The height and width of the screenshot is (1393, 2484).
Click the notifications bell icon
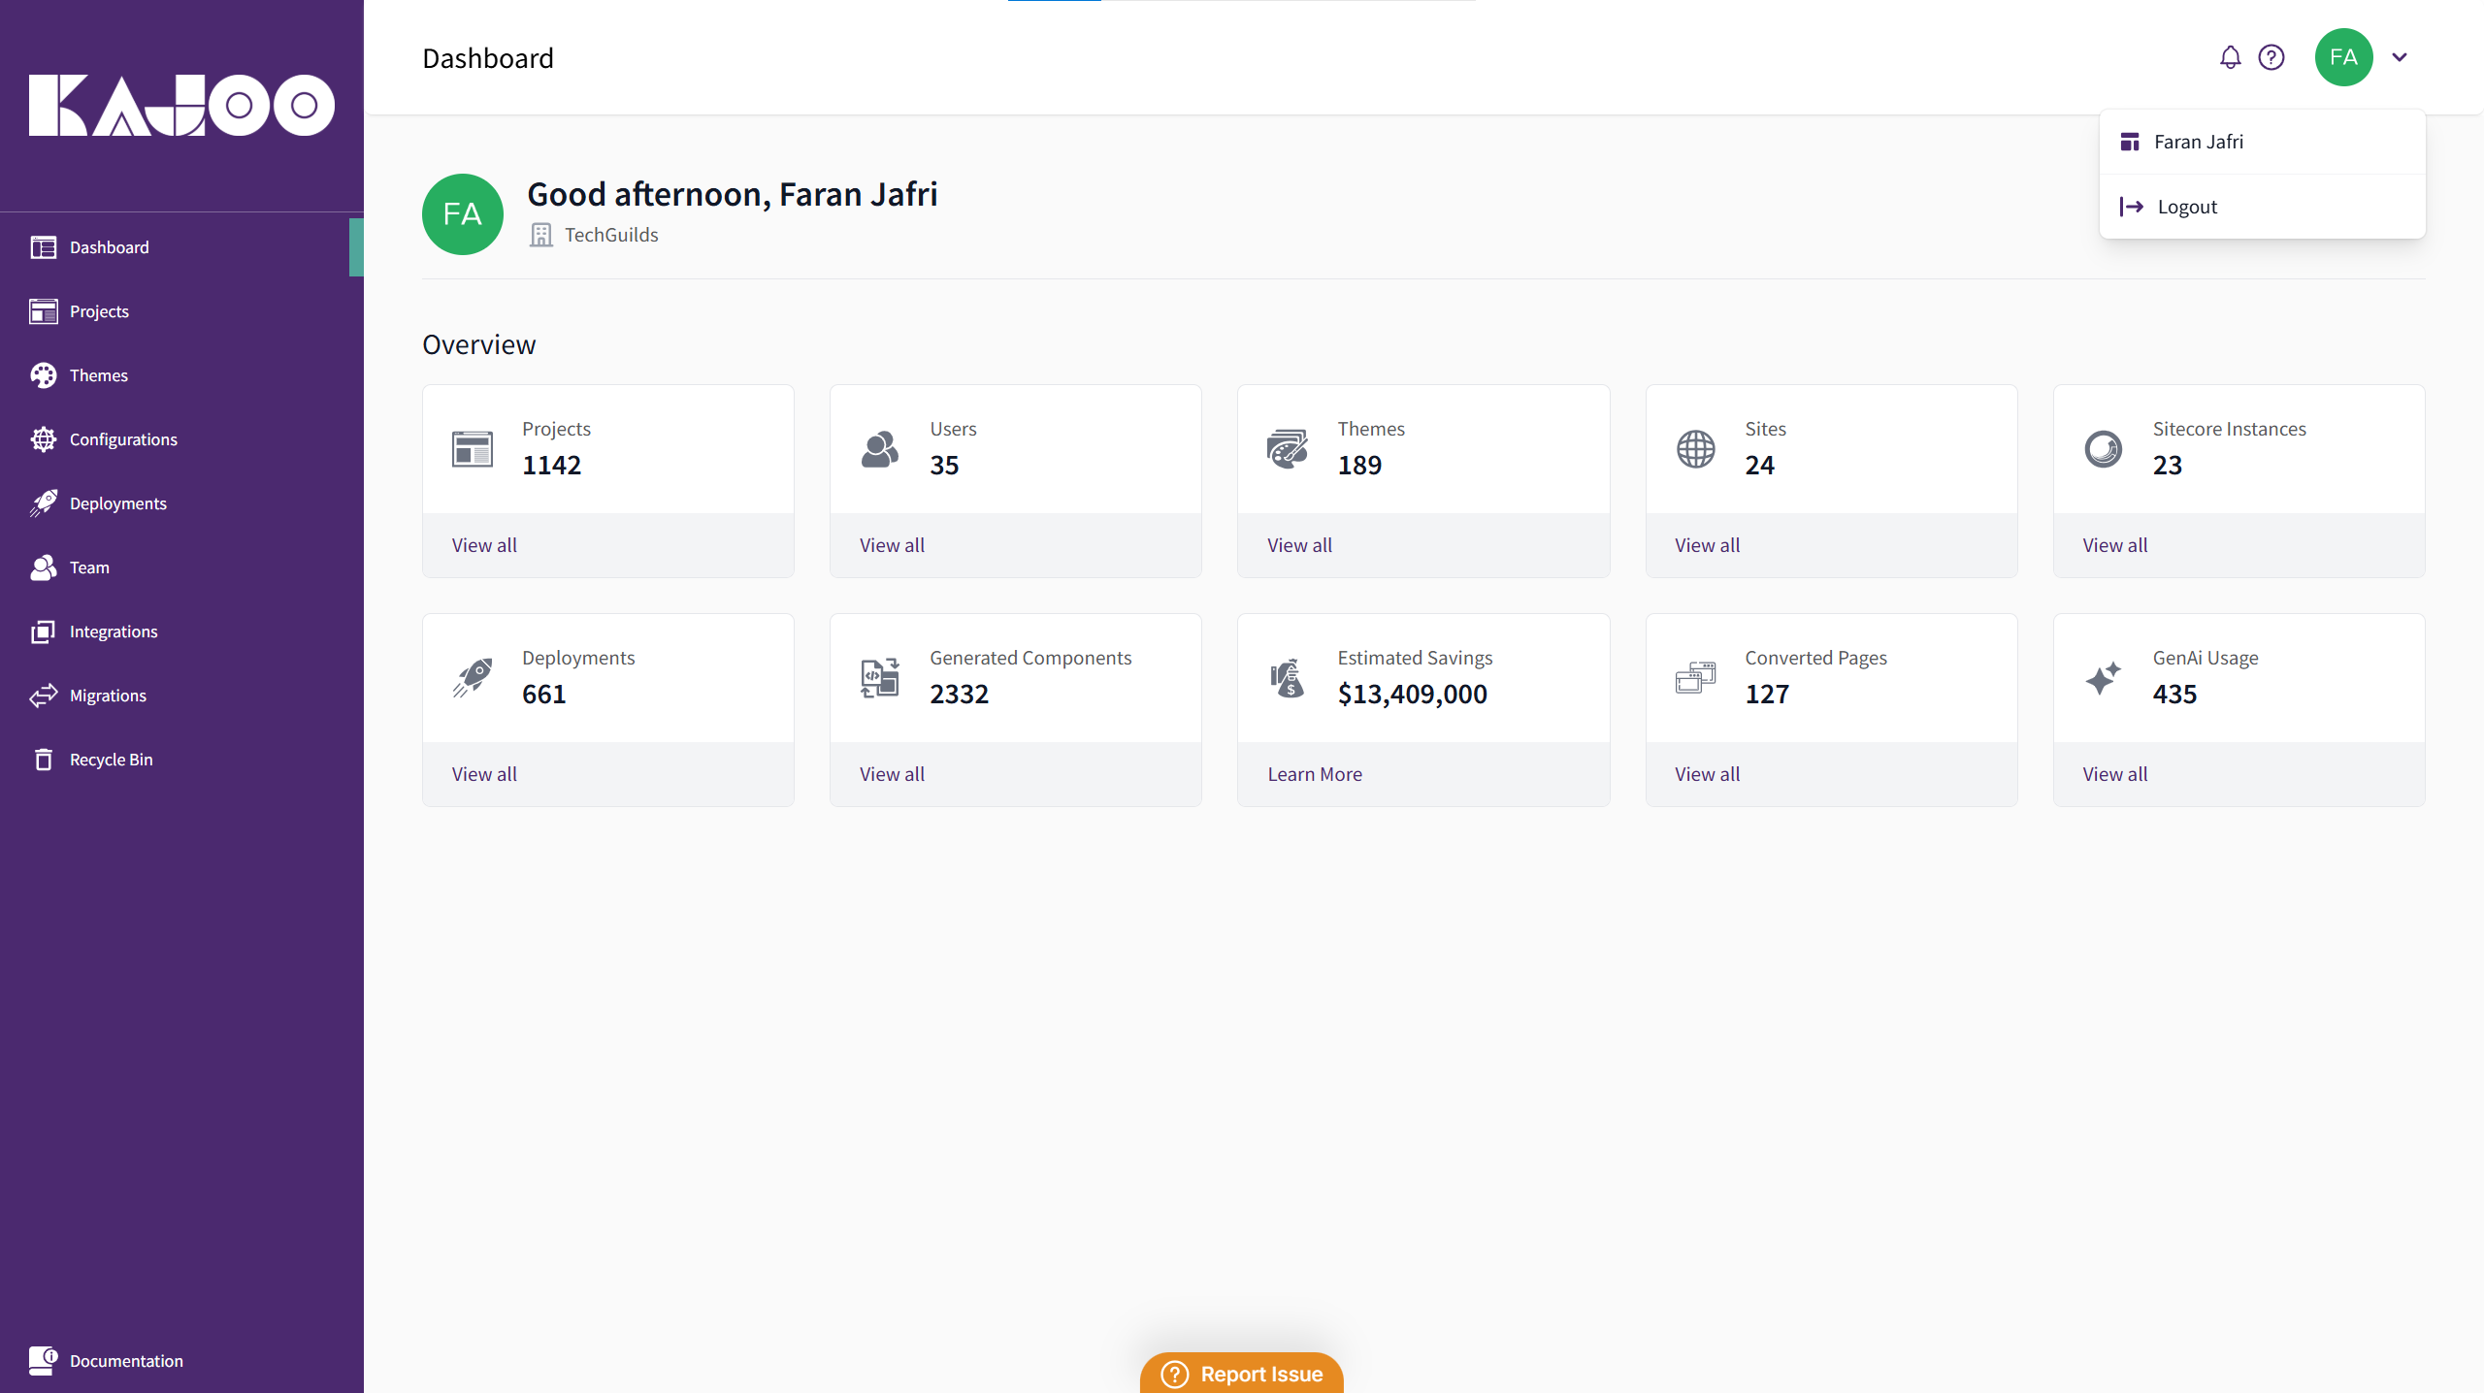[2230, 58]
